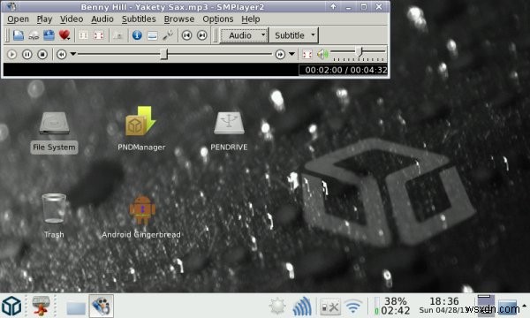Go to the previous playlist item
This screenshot has width=530, height=318.
pyautogui.click(x=187, y=35)
